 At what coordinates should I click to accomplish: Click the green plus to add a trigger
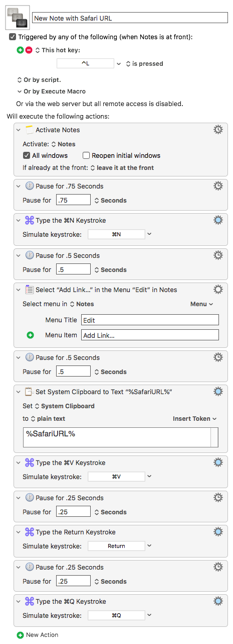[x=21, y=50]
